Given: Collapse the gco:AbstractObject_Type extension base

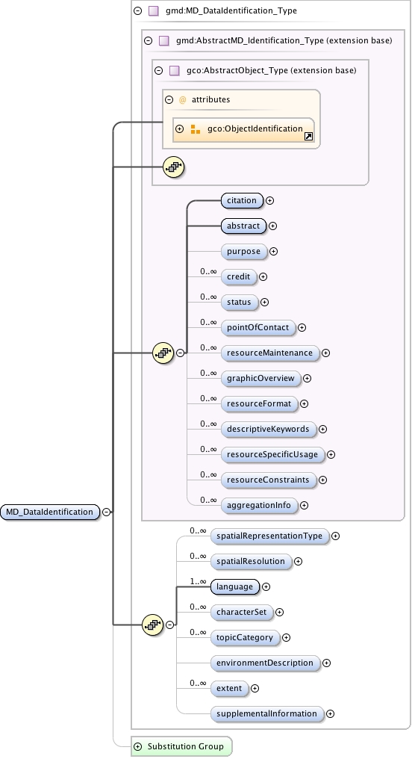Looking at the screenshot, I should pyautogui.click(x=159, y=71).
